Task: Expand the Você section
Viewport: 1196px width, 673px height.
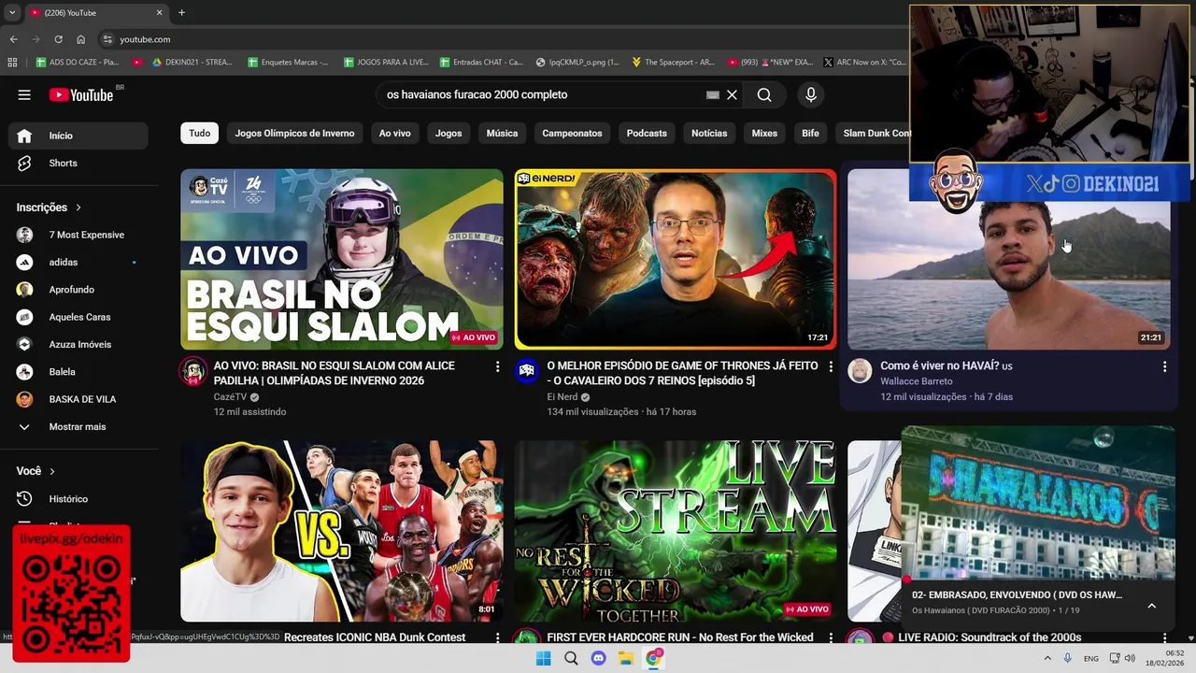Action: tap(36, 471)
